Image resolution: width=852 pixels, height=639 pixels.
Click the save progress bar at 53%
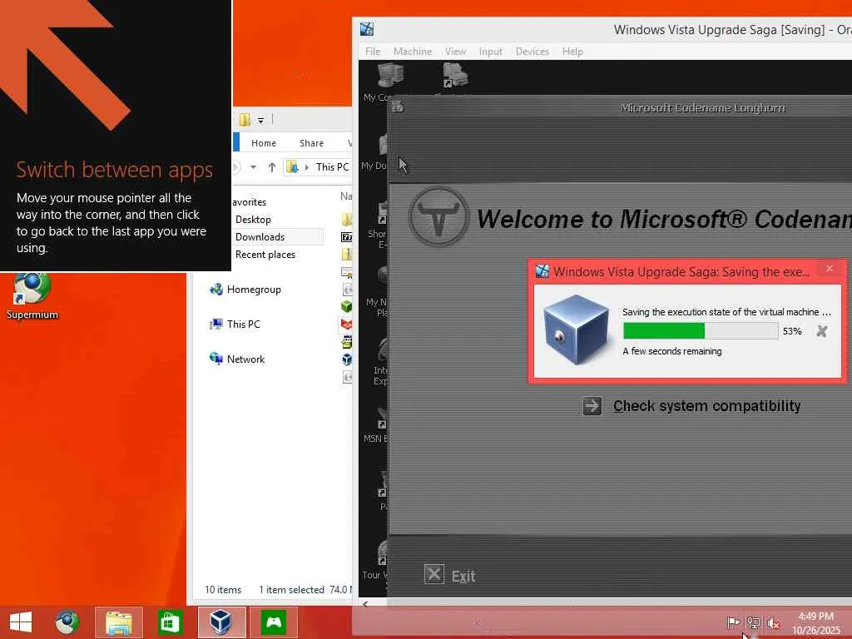[701, 331]
